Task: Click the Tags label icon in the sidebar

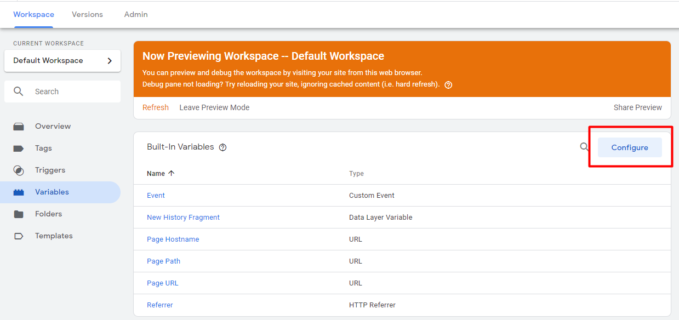Action: pos(19,148)
